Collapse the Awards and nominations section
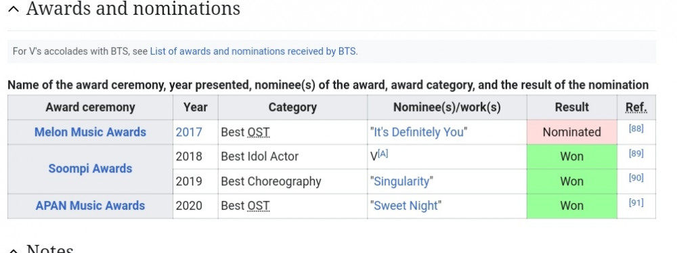 click(14, 9)
